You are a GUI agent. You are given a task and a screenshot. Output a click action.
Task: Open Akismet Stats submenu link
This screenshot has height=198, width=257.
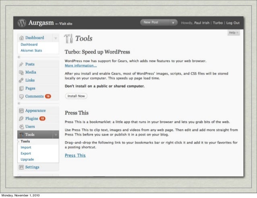pyautogui.click(x=31, y=50)
